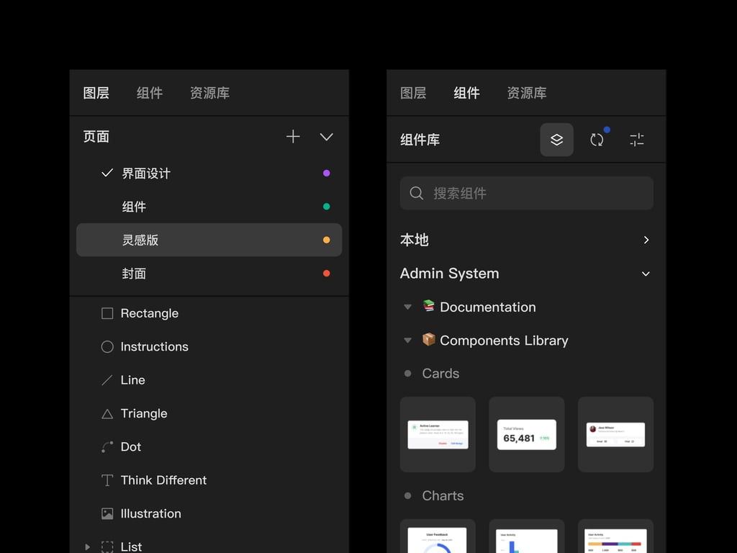Viewport: 737px width, 553px height.
Task: Pick the Active Learner card thumbnail
Action: [x=438, y=434]
